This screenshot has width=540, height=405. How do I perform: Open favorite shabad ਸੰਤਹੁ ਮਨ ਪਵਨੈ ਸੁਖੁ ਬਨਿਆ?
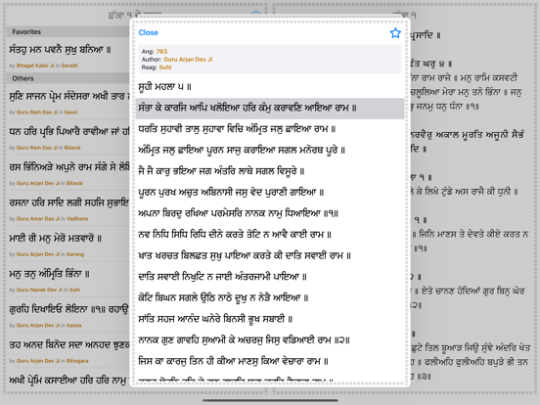tap(61, 50)
